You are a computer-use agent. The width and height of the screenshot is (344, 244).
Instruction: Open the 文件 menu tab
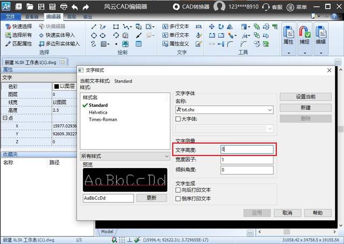10,17
